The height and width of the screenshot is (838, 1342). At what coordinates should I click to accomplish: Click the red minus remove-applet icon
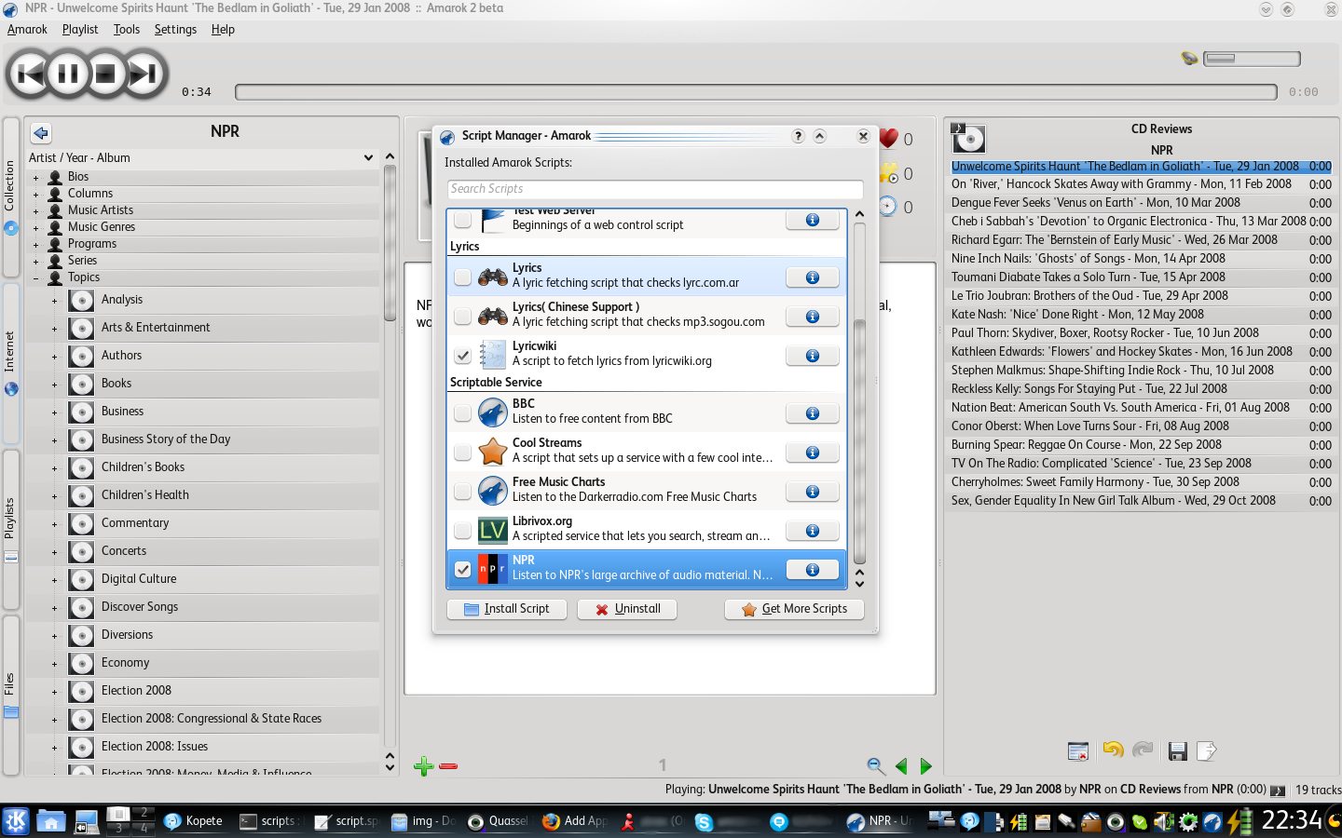coord(448,766)
